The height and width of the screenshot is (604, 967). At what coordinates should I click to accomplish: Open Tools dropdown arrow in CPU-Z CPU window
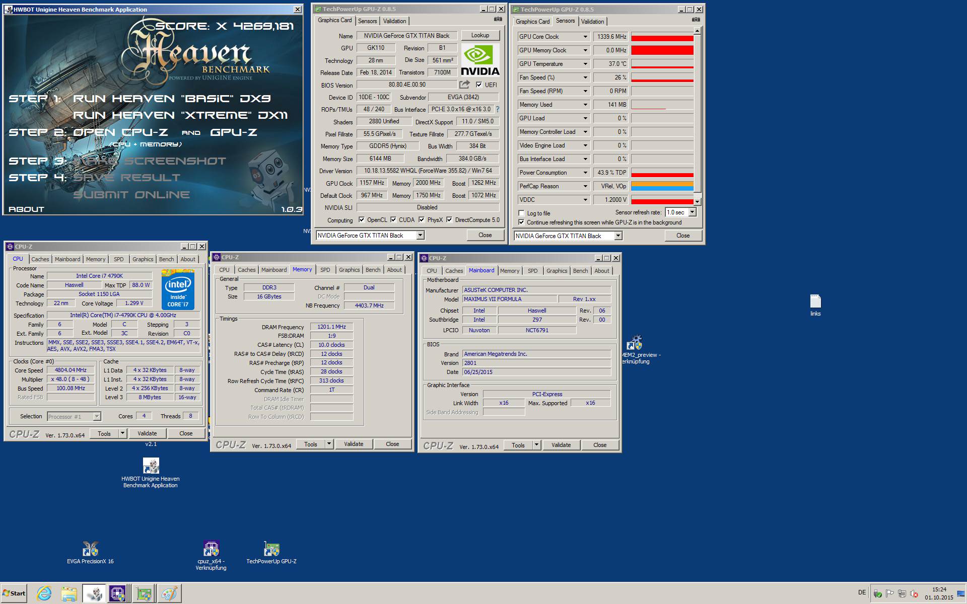click(x=122, y=433)
